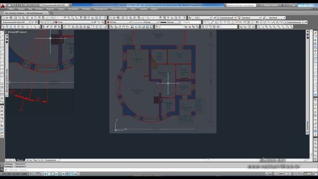318x179 pixels.
Task: Click the Help question mark icon in title bar
Action: (x=294, y=5)
